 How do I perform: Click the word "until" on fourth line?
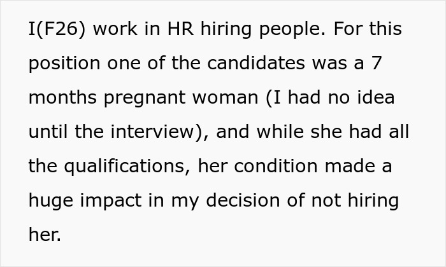pos(48,132)
